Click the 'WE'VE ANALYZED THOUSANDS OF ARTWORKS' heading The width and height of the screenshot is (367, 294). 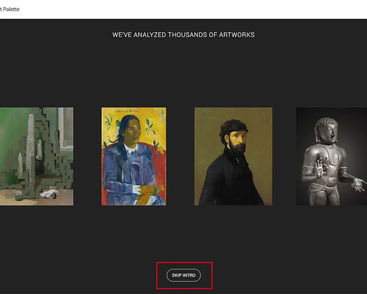(x=183, y=35)
